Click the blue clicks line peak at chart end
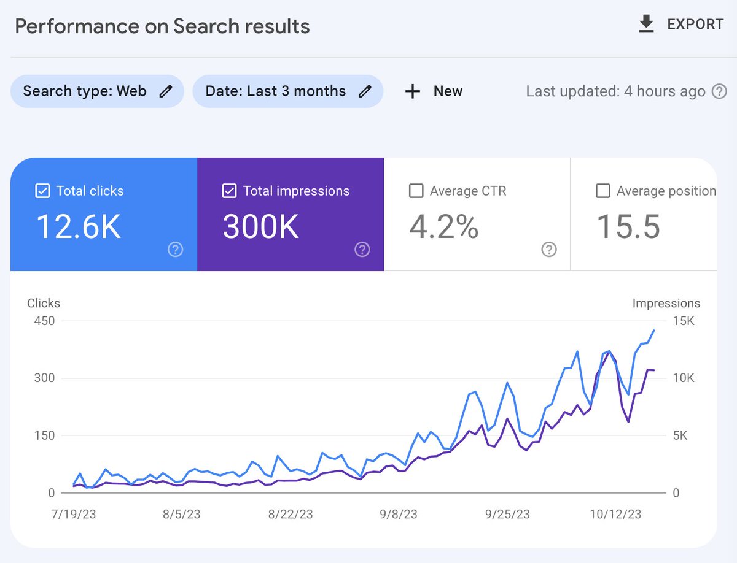This screenshot has width=737, height=563. coord(653,331)
